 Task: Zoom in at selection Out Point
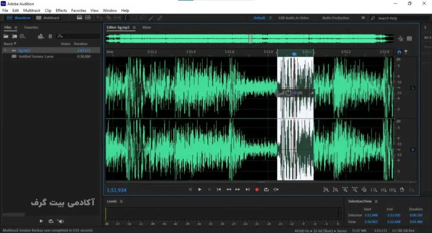[x=383, y=190]
